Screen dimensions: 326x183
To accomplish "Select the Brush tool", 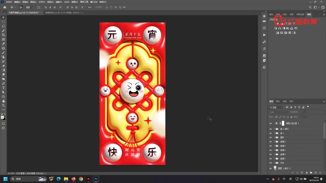I will coord(4,53).
